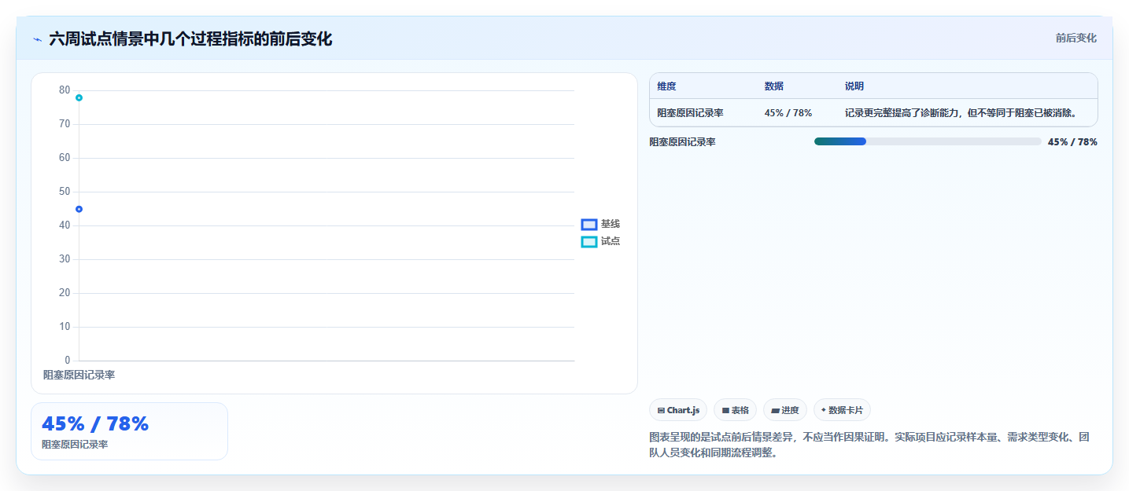
Task: Click the 80 y-axis tick label
Action: pyautogui.click(x=65, y=90)
